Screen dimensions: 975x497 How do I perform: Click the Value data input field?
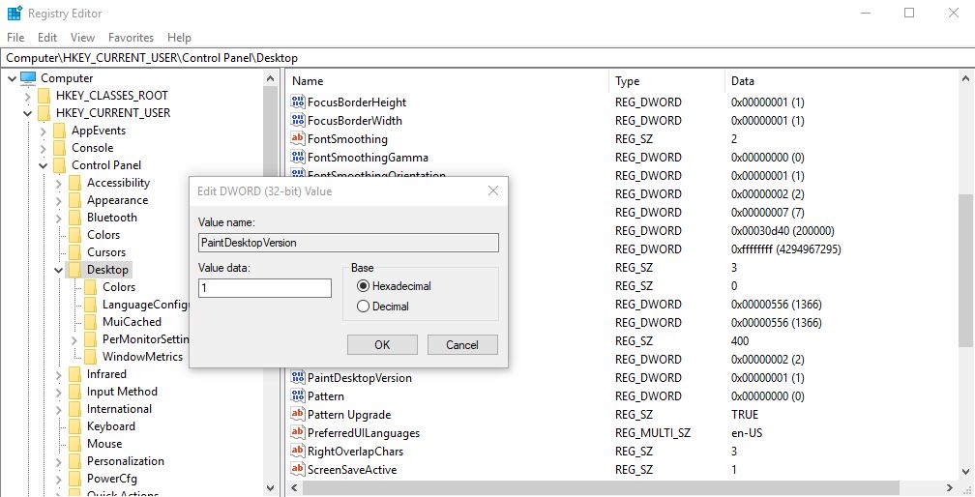265,288
